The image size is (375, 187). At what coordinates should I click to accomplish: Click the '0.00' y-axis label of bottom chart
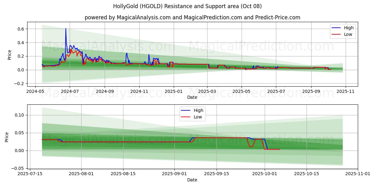point(20,151)
